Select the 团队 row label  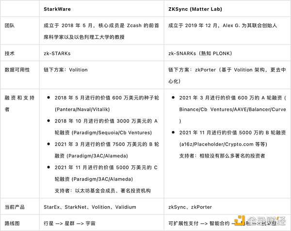pos(10,25)
